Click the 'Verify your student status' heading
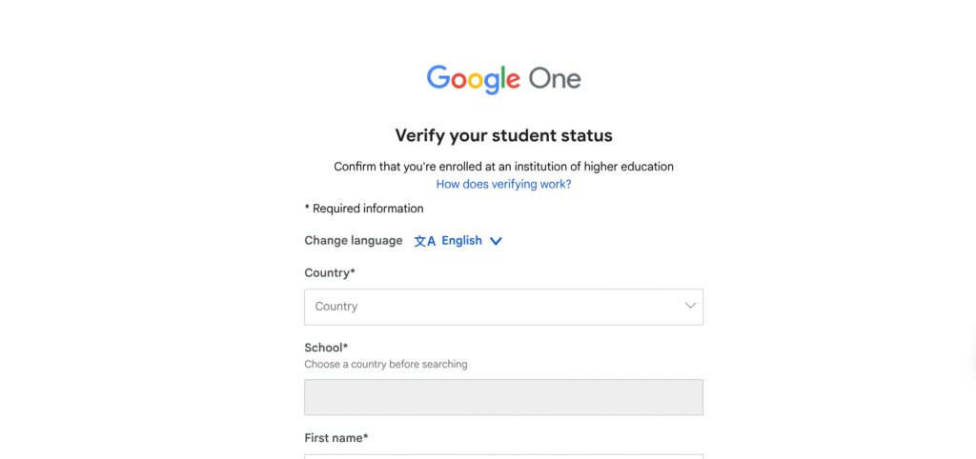The width and height of the screenshot is (976, 459). (x=503, y=135)
